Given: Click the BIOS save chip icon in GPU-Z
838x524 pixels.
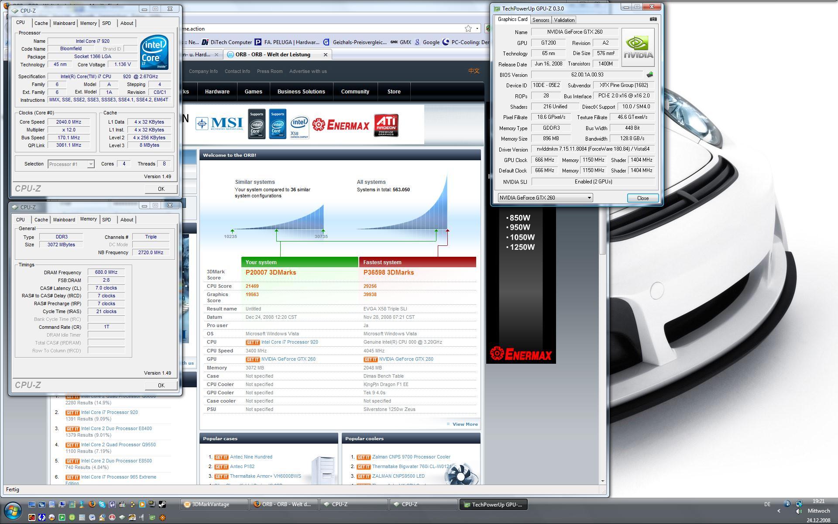Looking at the screenshot, I should tap(649, 75).
